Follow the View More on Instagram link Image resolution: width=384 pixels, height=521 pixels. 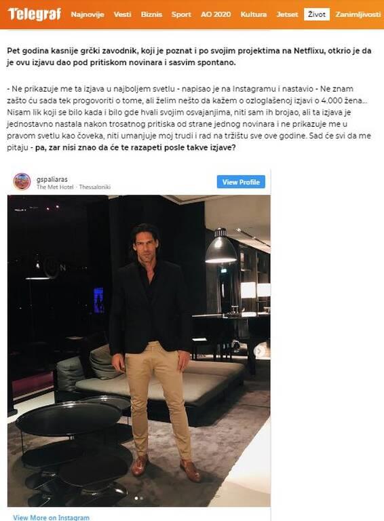[x=51, y=518]
